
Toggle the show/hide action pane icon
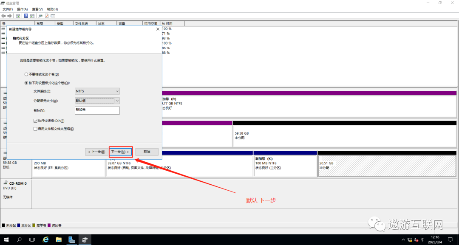tap(32, 16)
